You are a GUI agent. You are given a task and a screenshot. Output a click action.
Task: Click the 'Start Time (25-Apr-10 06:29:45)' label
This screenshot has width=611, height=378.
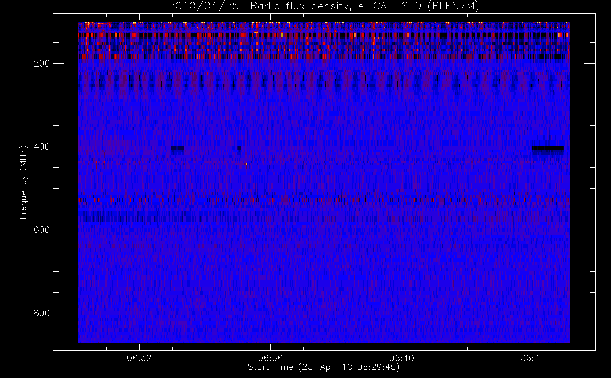[324, 367]
